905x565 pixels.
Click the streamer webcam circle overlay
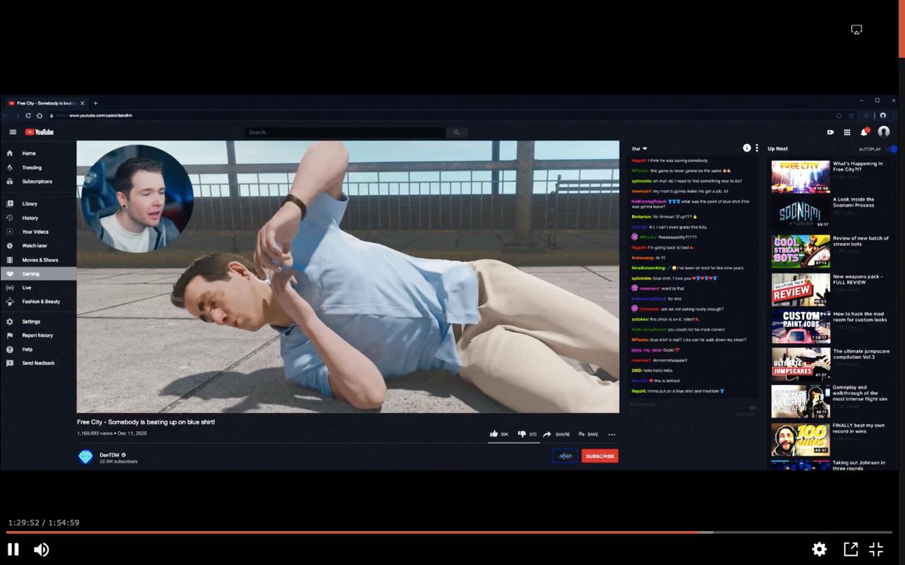(137, 198)
